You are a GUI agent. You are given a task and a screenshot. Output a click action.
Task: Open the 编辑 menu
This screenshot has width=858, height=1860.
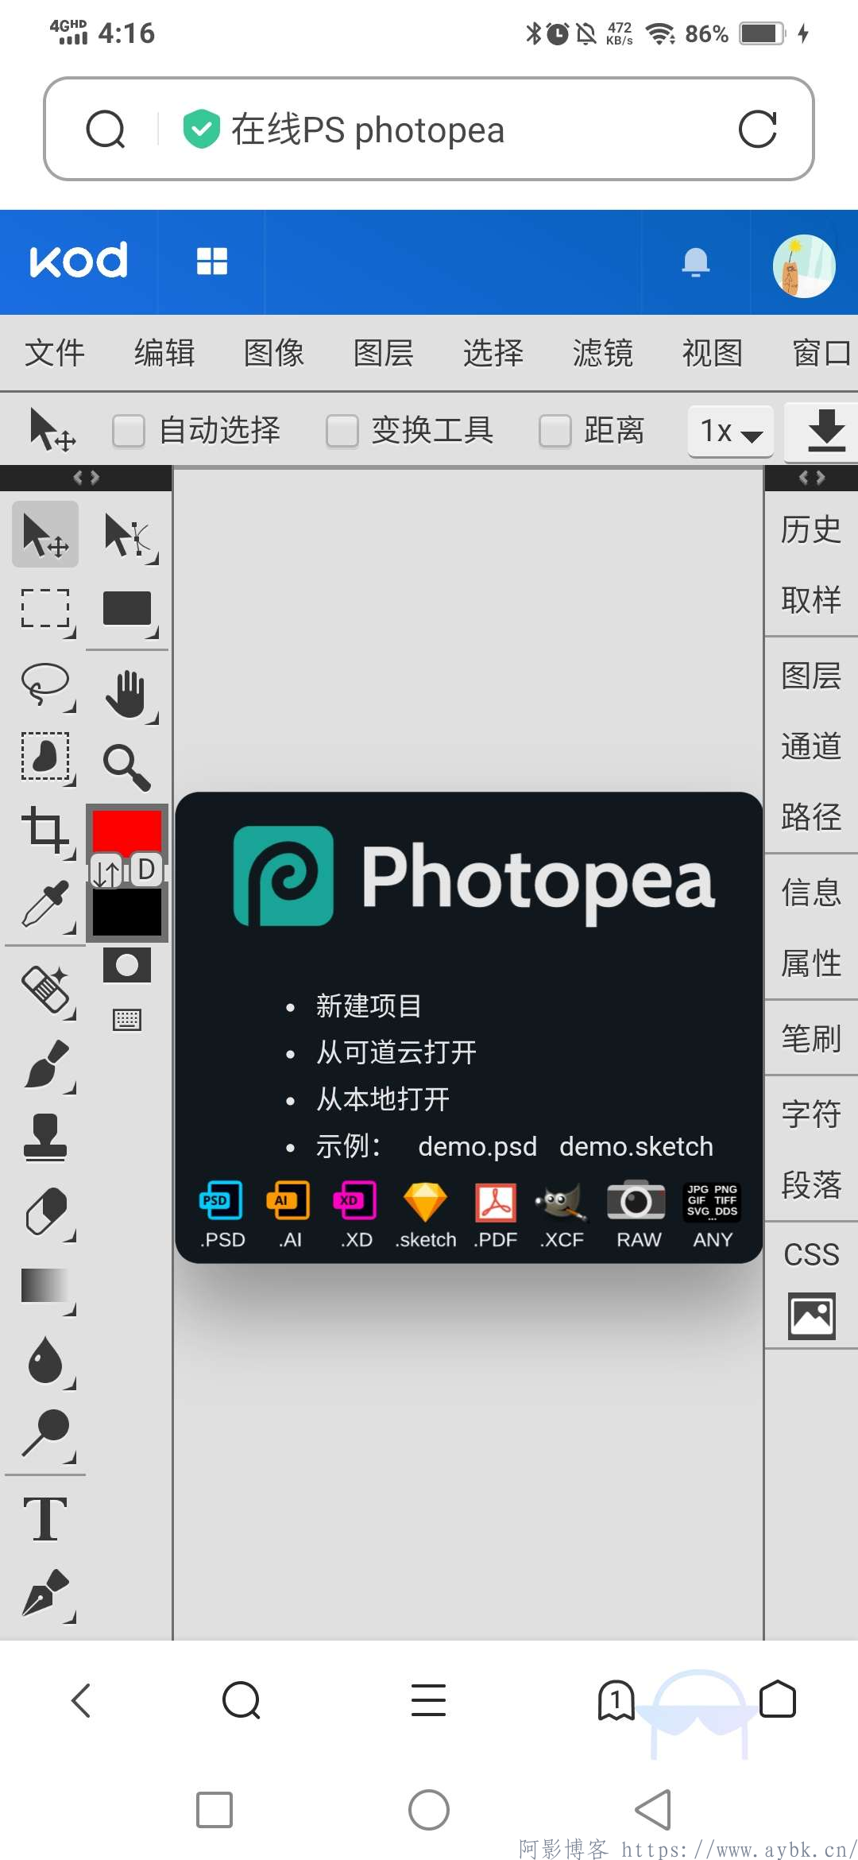click(x=164, y=353)
